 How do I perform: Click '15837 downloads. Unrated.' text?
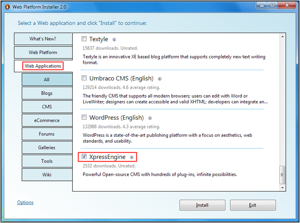pos(110,48)
